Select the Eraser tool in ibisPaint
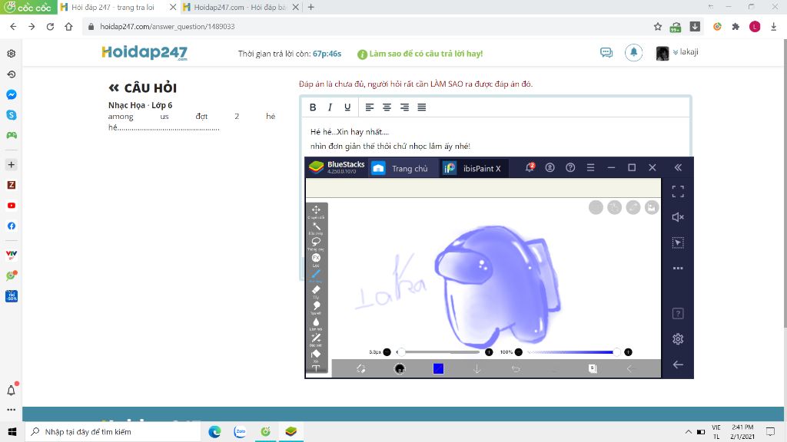787x442 pixels. (x=316, y=289)
